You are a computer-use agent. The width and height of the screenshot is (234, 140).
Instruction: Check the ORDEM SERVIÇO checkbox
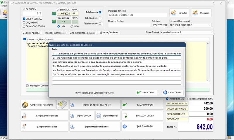pyautogui.click(x=24, y=19)
